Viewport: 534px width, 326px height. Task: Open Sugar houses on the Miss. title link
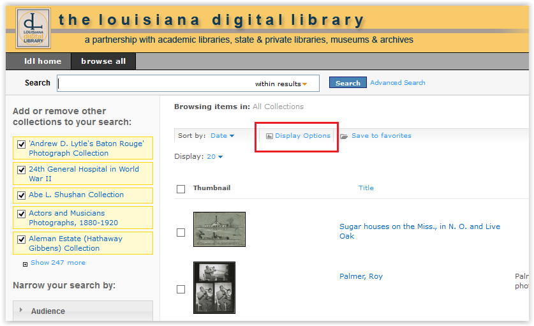tap(420, 232)
